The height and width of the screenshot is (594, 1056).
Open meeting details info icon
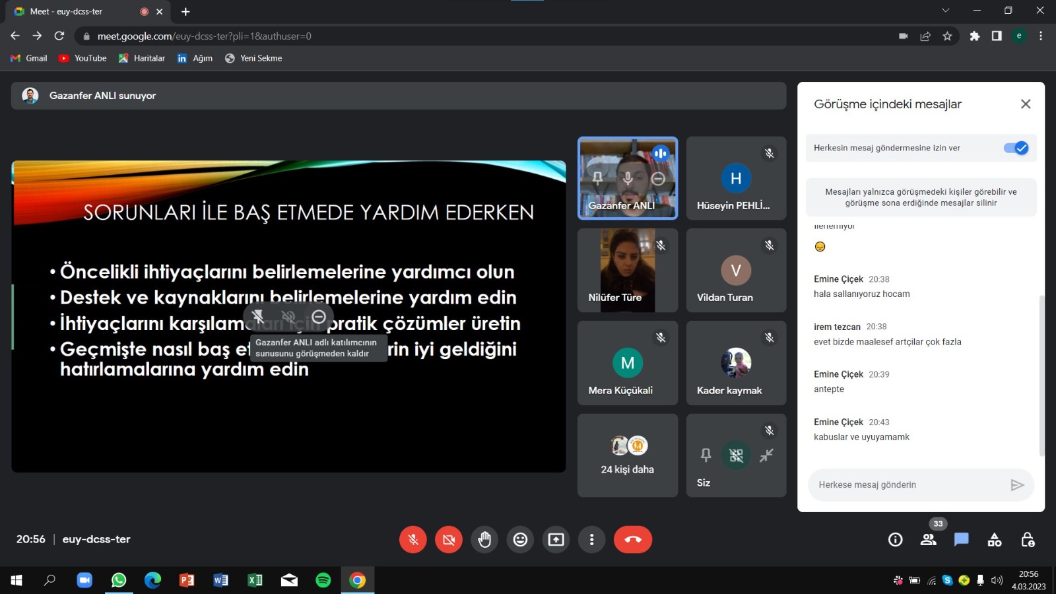(895, 540)
